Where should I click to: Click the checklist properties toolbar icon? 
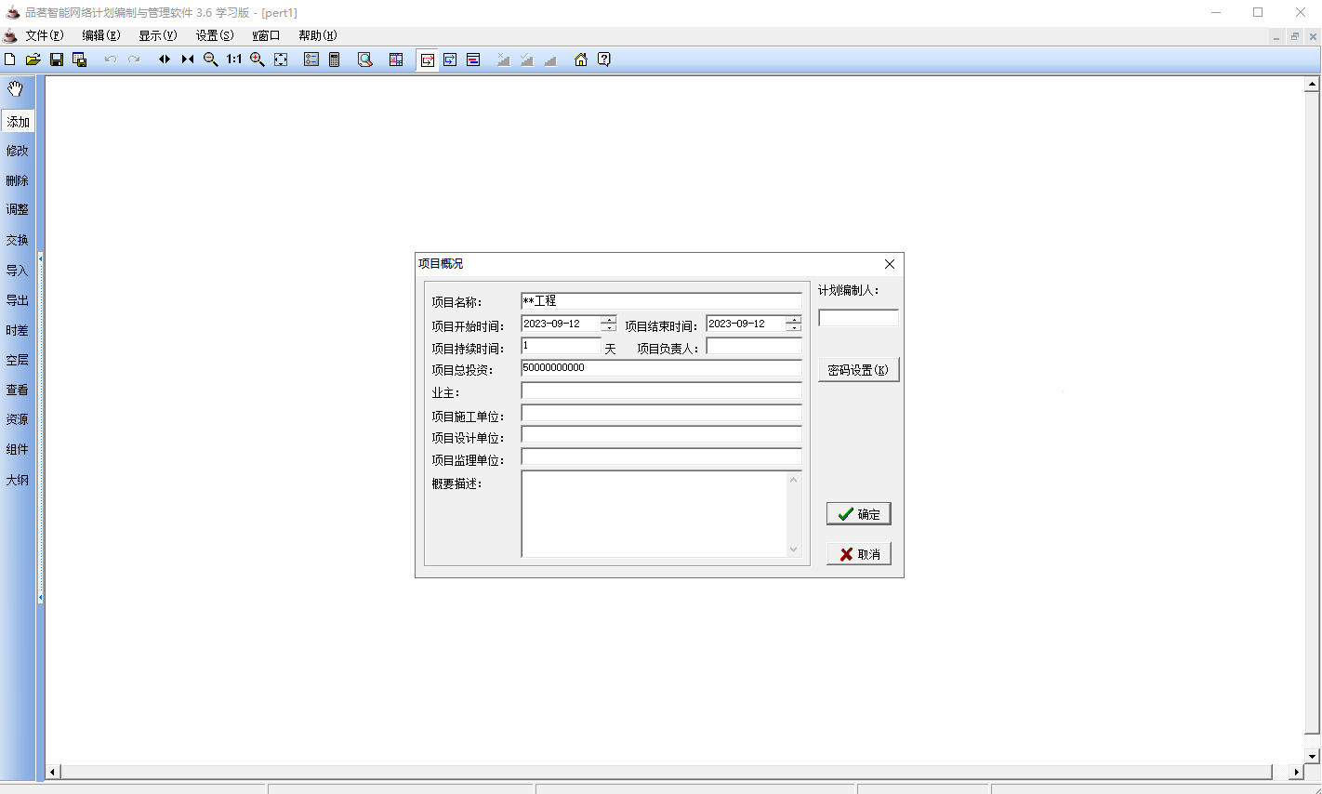[x=311, y=60]
